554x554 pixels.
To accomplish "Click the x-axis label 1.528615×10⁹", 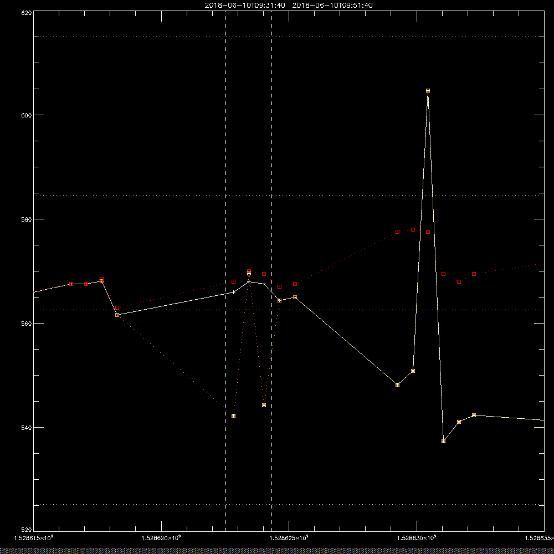I will point(34,538).
